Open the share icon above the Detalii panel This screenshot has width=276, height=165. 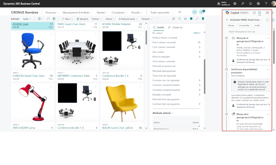point(173,19)
